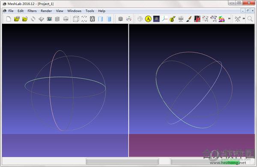Viewport: 257px width, 167px height.
Task: Select the vertex selection points tool
Action: pos(205,19)
